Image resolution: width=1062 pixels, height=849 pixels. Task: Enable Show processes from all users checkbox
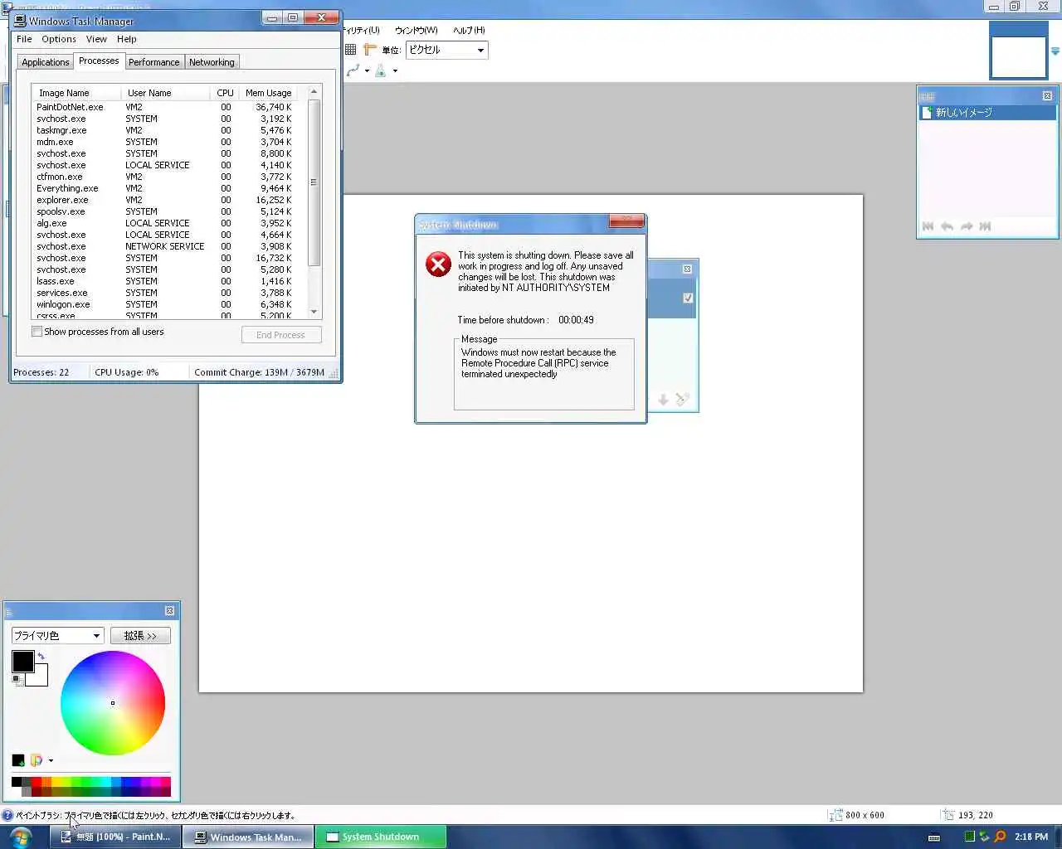(x=37, y=332)
